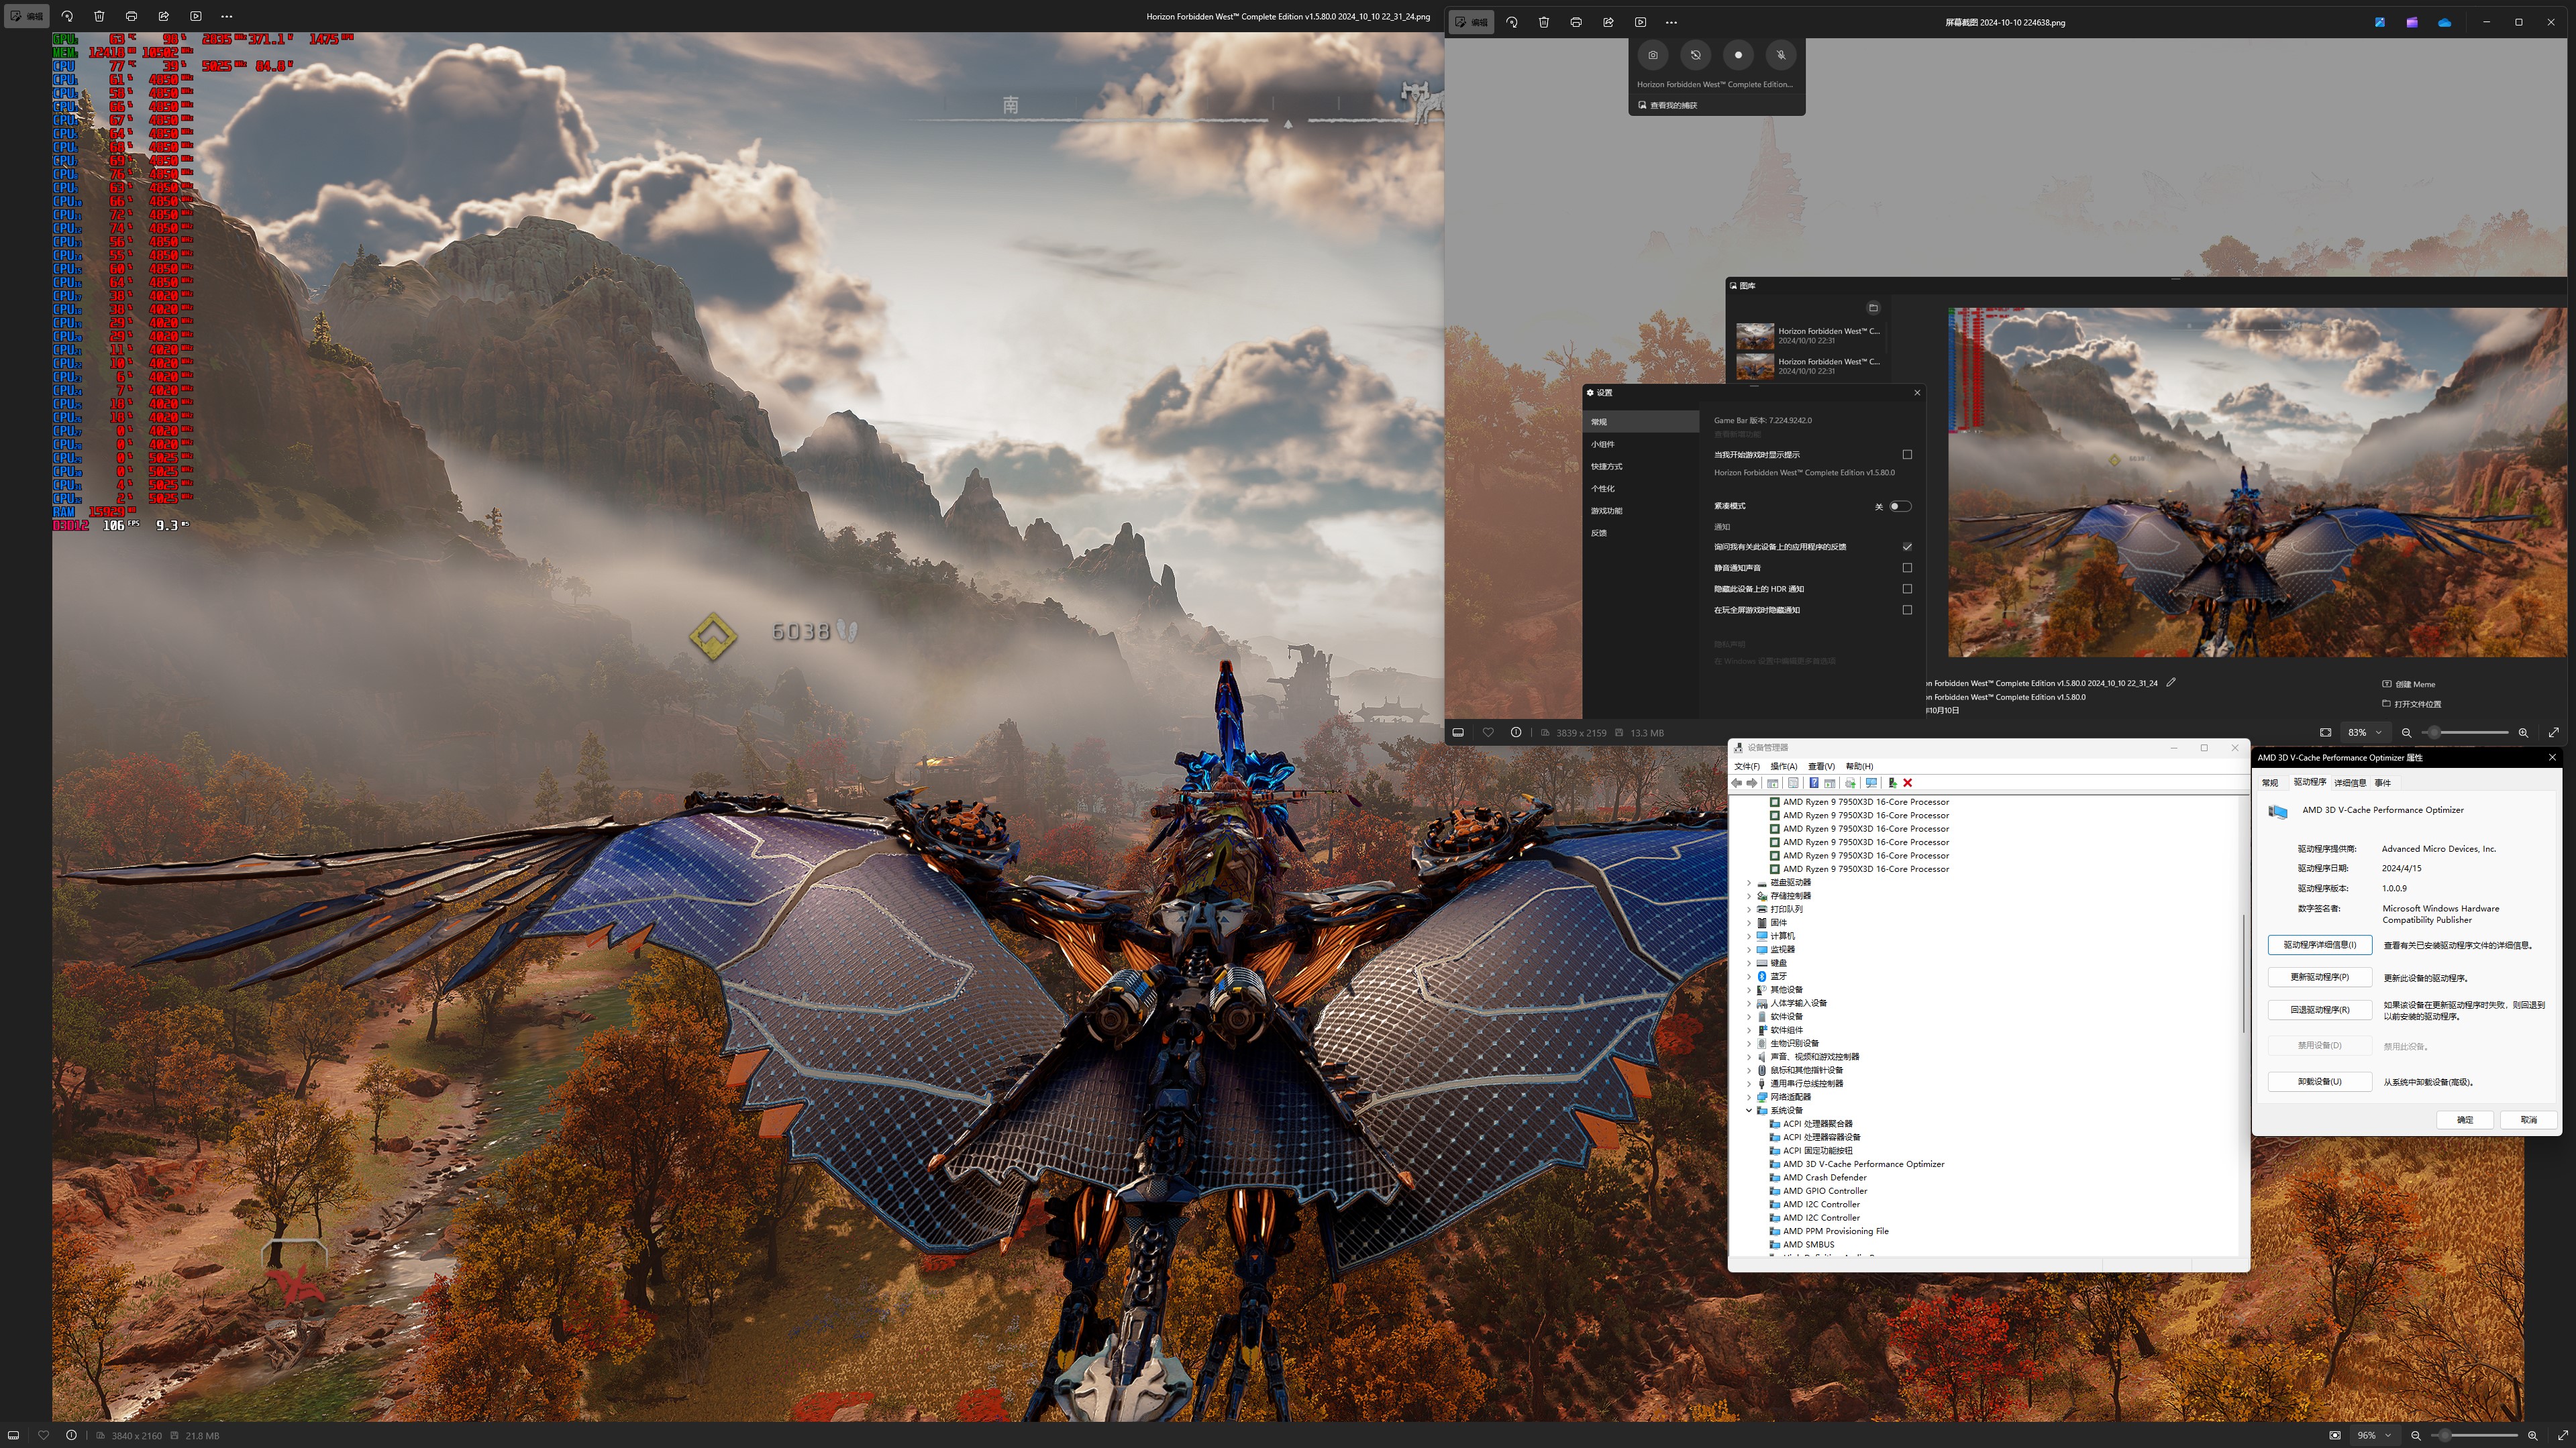
Task: Check the 隐藏此设备上的 HDR 通知 checkbox
Action: pos(1907,589)
